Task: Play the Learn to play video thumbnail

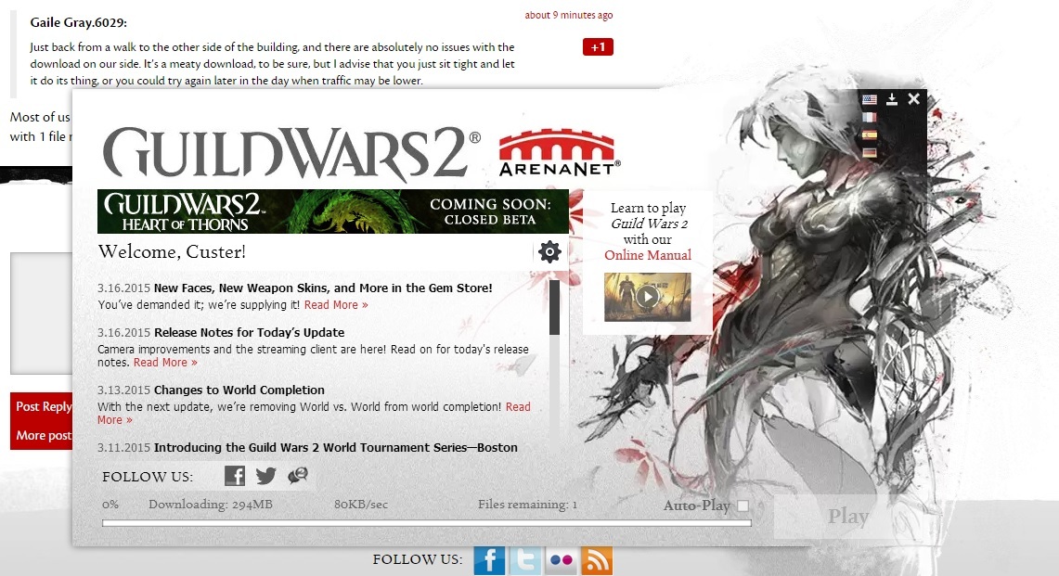Action: coord(648,297)
